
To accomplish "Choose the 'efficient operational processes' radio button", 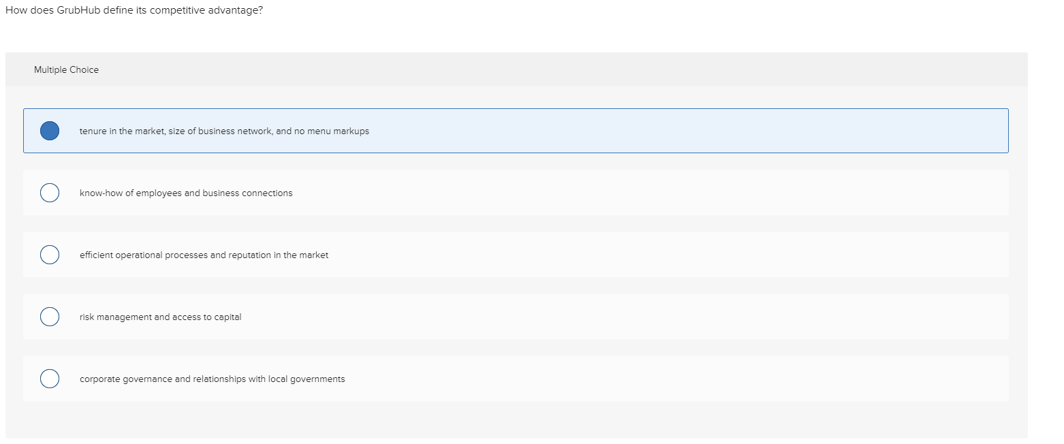I will 50,255.
